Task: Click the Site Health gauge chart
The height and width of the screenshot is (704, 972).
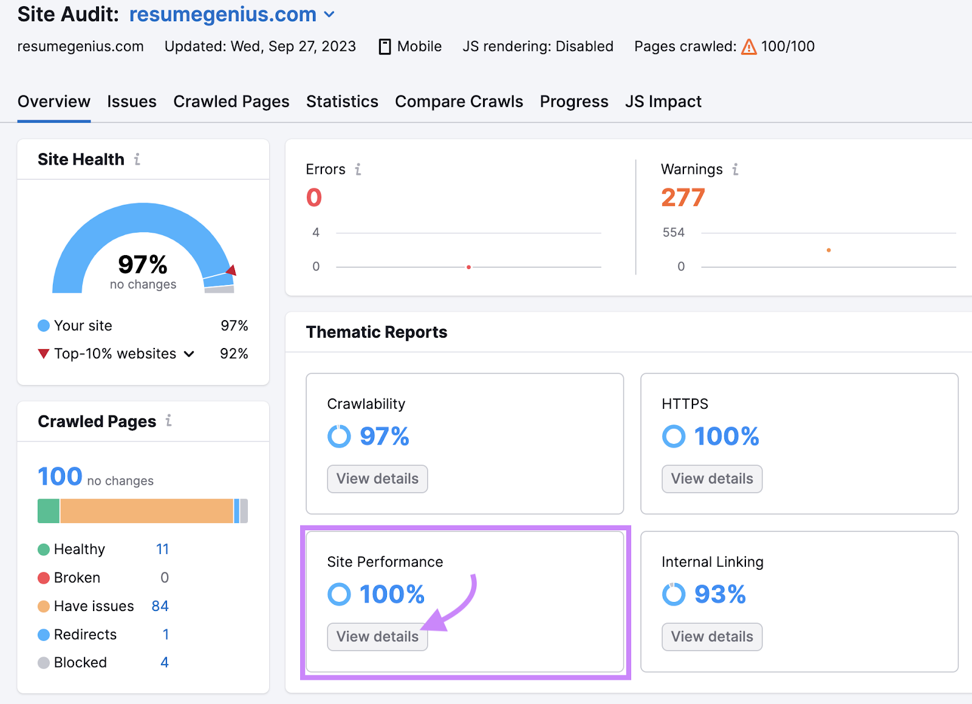Action: 143,248
